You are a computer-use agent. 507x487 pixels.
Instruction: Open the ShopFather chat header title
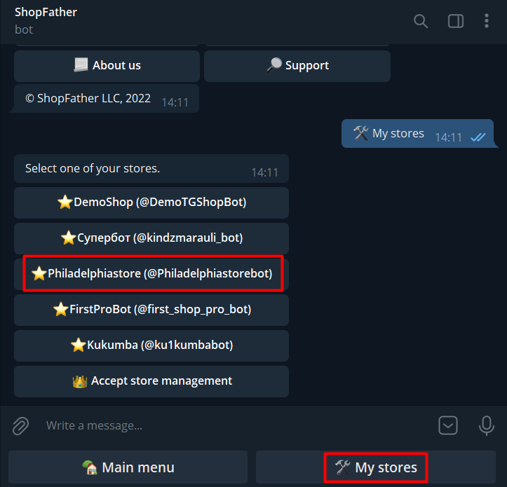[46, 13]
